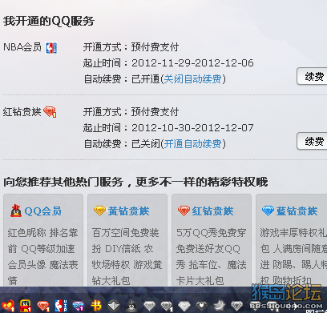Screen dimensions: 327x313
Task: Click 自动续费：已关闭 status text
Action: click(x=122, y=144)
